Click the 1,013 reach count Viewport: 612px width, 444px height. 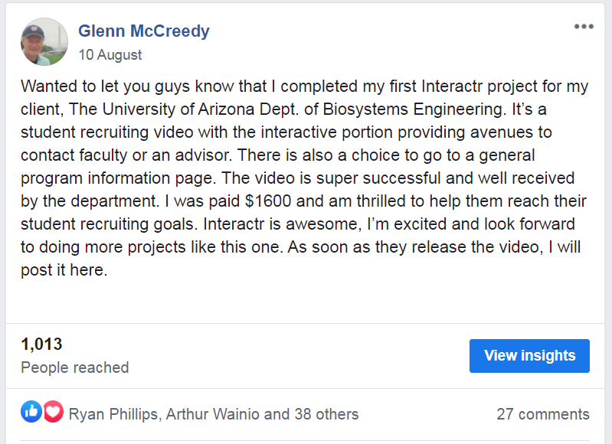tap(41, 344)
